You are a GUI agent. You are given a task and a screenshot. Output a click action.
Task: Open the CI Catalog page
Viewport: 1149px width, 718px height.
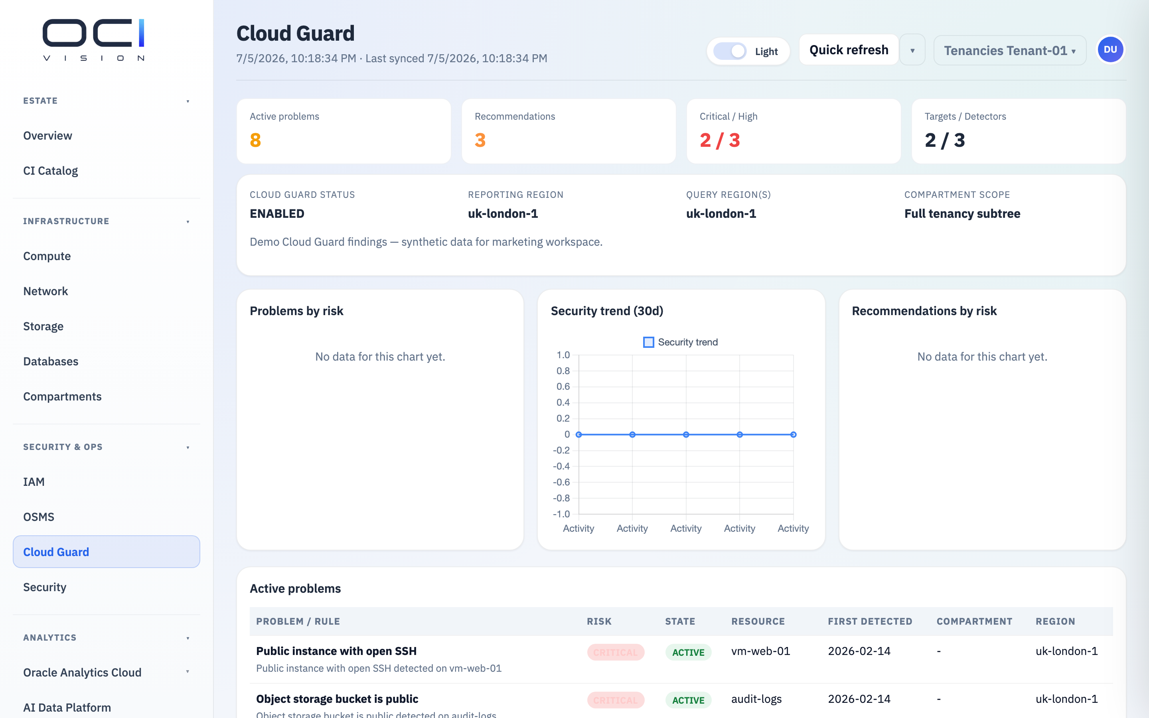click(x=107, y=171)
